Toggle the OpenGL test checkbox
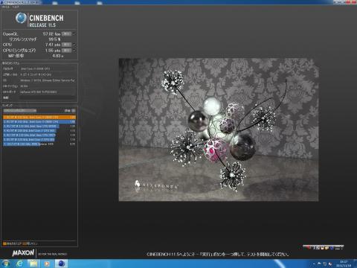357x268 pixels. point(74,33)
